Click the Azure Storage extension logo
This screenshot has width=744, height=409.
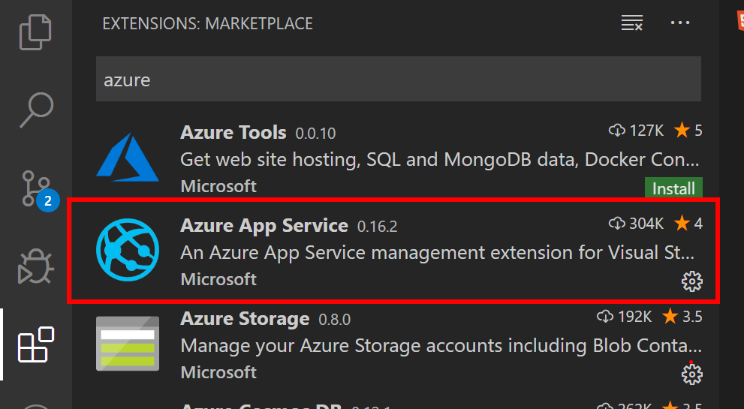pos(128,344)
